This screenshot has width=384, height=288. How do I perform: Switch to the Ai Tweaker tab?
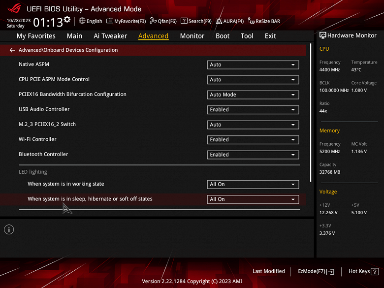110,36
